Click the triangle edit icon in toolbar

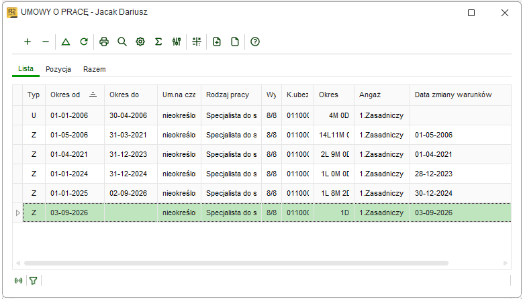click(x=66, y=42)
